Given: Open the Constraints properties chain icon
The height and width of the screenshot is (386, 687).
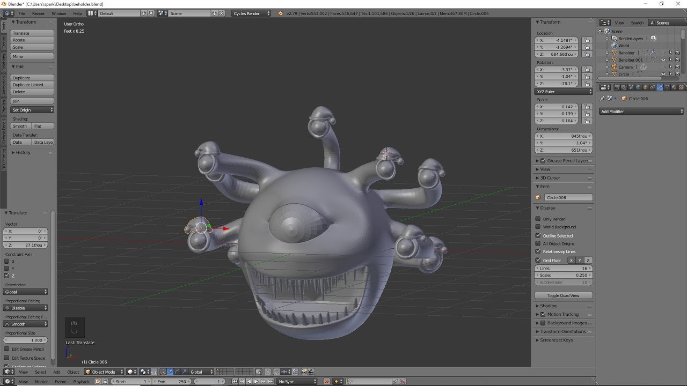Looking at the screenshot, I should pos(653,87).
